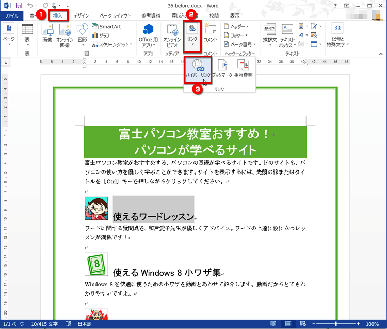Click the 日本語 language indicator
The width and height of the screenshot is (387, 329).
(x=85, y=324)
